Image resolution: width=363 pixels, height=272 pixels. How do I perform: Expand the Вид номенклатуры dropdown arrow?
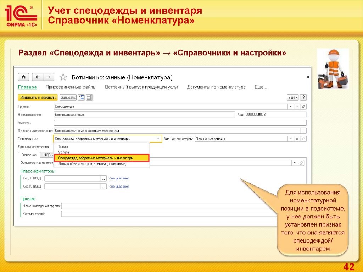(x=291, y=139)
